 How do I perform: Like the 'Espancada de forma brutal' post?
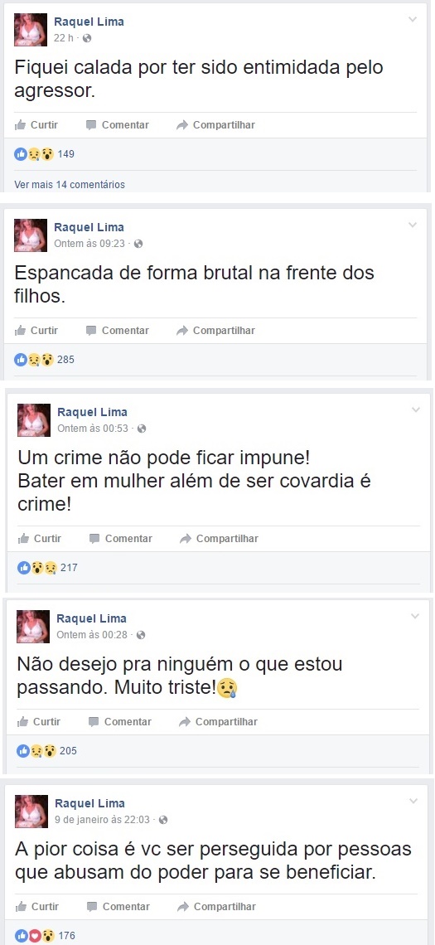pos(36,331)
